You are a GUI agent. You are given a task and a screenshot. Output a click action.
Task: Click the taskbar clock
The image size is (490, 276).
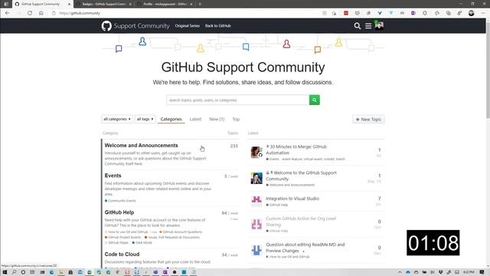tap(469, 272)
